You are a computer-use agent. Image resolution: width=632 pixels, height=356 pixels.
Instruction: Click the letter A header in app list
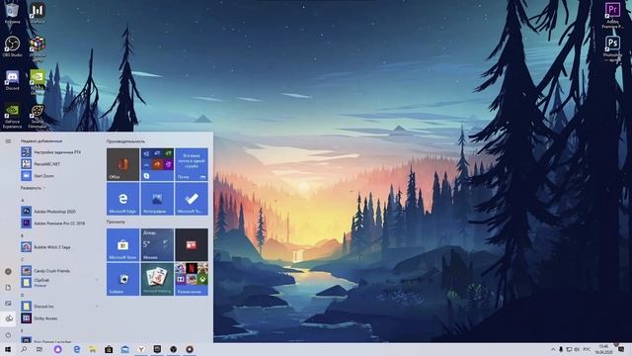23,200
